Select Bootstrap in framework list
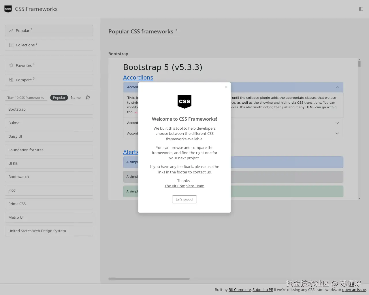 point(49,109)
